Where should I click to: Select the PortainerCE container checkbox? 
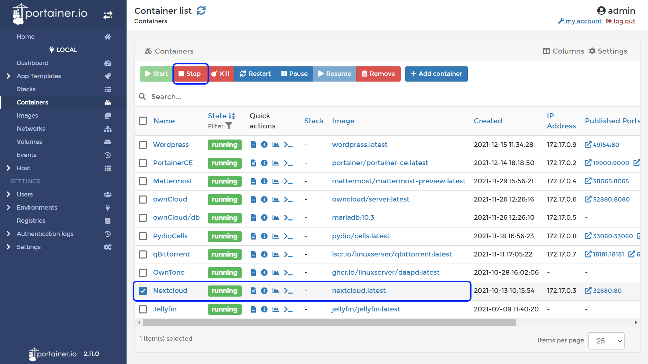(x=143, y=163)
